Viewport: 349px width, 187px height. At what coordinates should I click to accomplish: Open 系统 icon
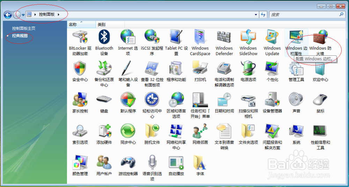click(296, 131)
